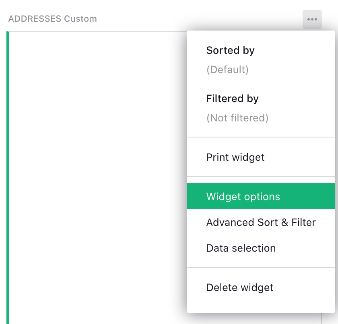
Task: Click Delete widget to remove the widget
Action: 239,287
